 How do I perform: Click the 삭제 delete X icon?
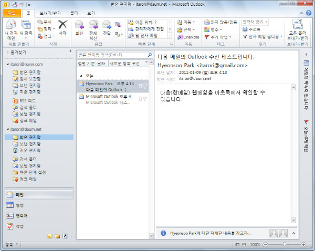[x=62, y=27]
